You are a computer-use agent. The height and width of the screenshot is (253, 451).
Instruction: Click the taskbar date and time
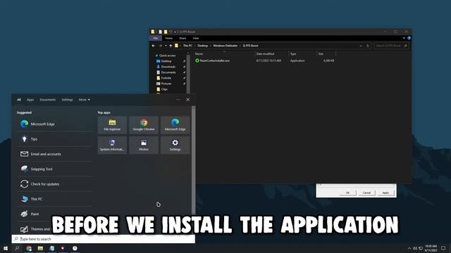pos(431,248)
